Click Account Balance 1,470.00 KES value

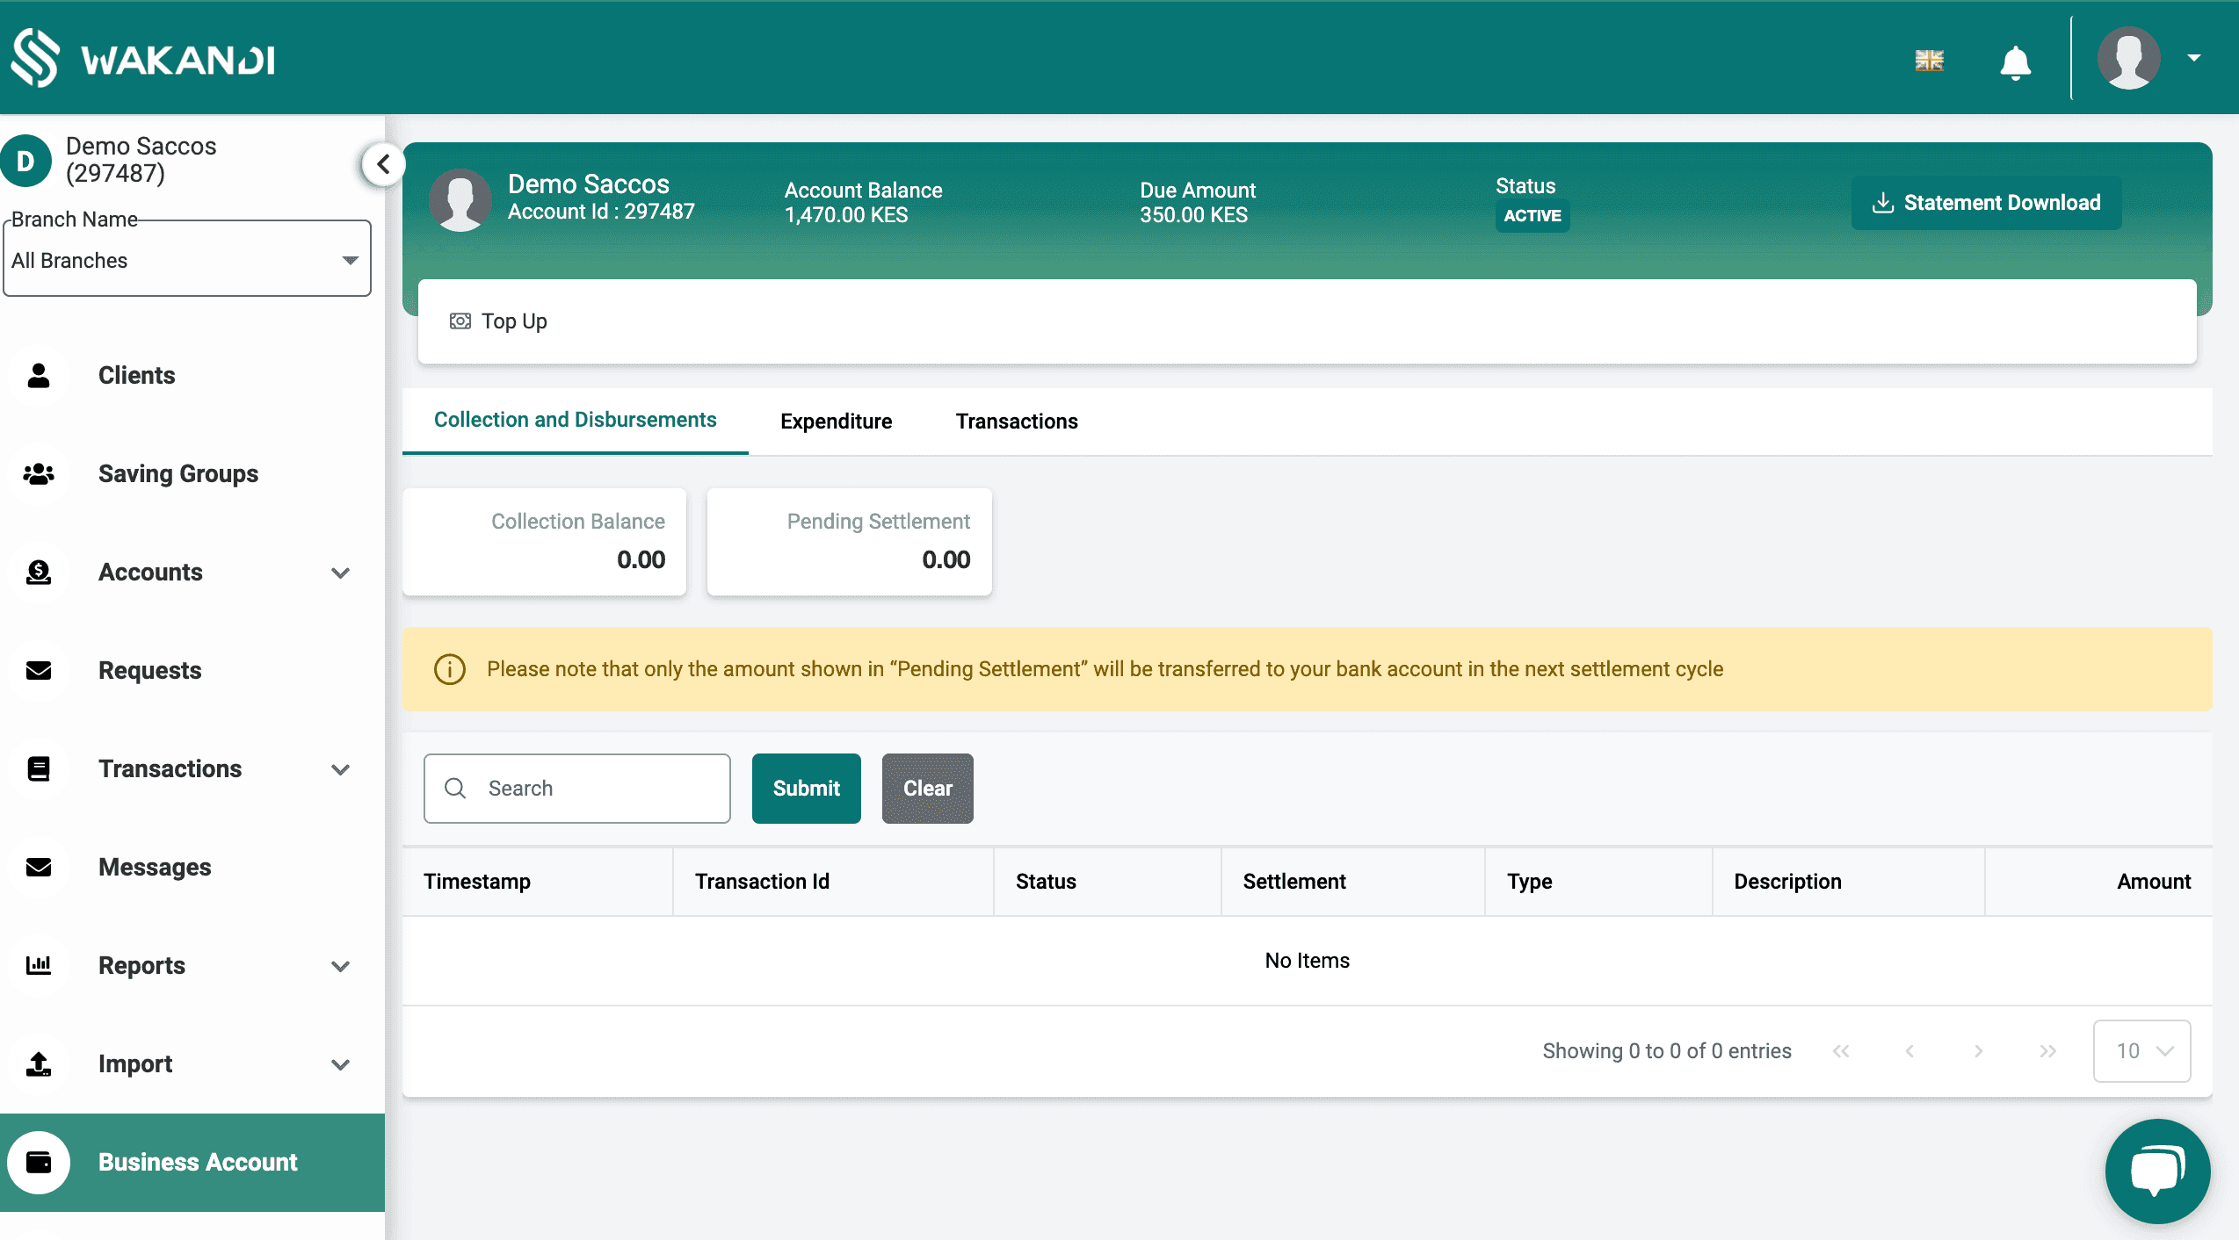pyautogui.click(x=845, y=215)
